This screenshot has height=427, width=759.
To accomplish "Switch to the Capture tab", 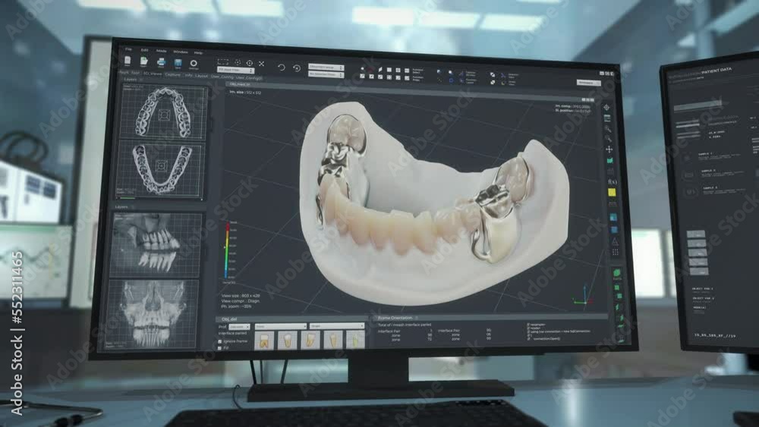I will (x=172, y=74).
